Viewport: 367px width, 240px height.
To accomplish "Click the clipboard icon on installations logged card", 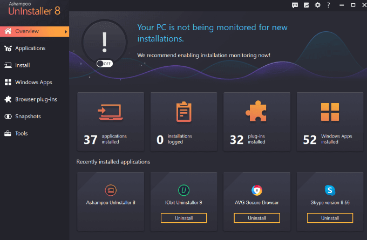I will pyautogui.click(x=183, y=112).
